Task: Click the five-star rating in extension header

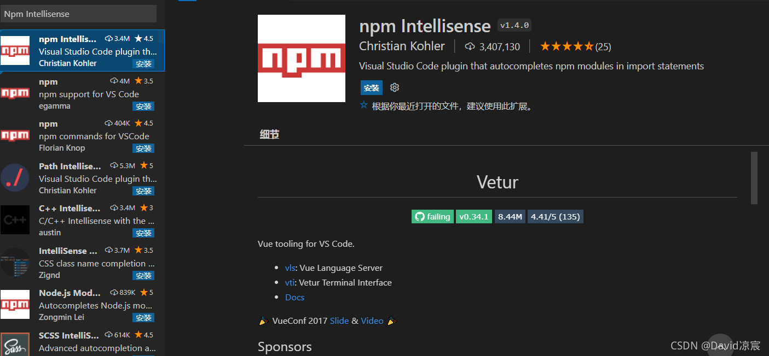Action: 566,46
